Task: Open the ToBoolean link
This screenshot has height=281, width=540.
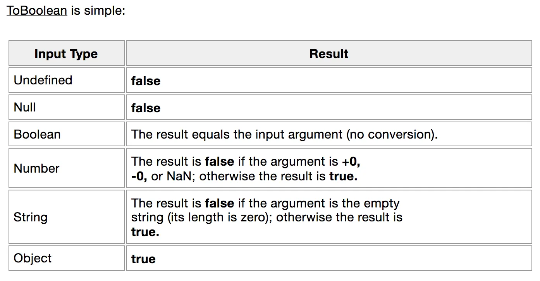Action: coord(37,10)
